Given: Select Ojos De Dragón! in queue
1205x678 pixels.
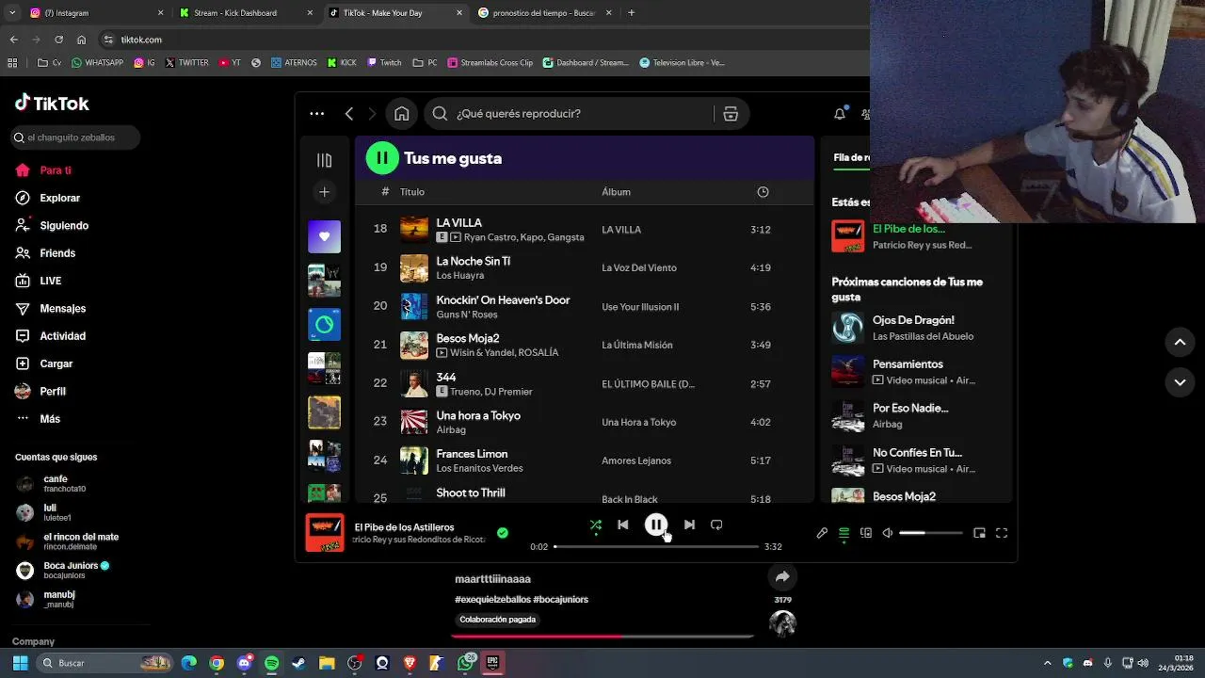Looking at the screenshot, I should pos(913,320).
